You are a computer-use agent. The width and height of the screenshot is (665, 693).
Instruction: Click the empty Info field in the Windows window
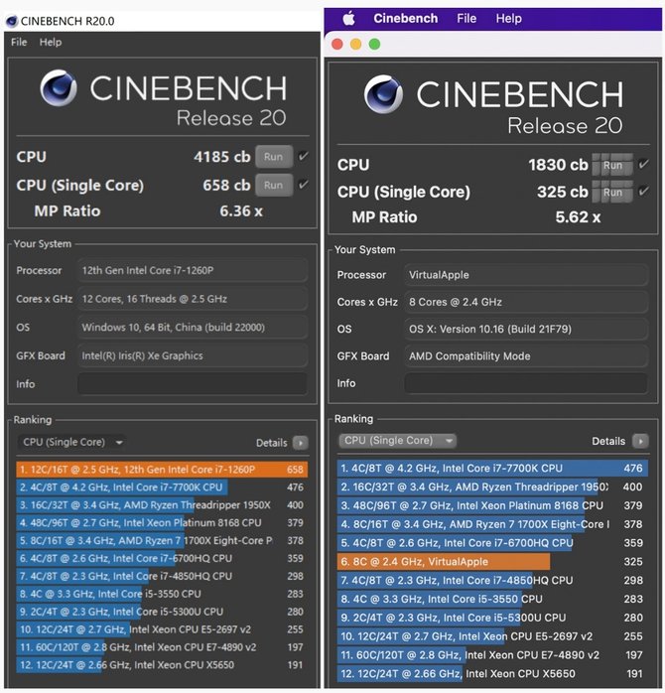192,384
